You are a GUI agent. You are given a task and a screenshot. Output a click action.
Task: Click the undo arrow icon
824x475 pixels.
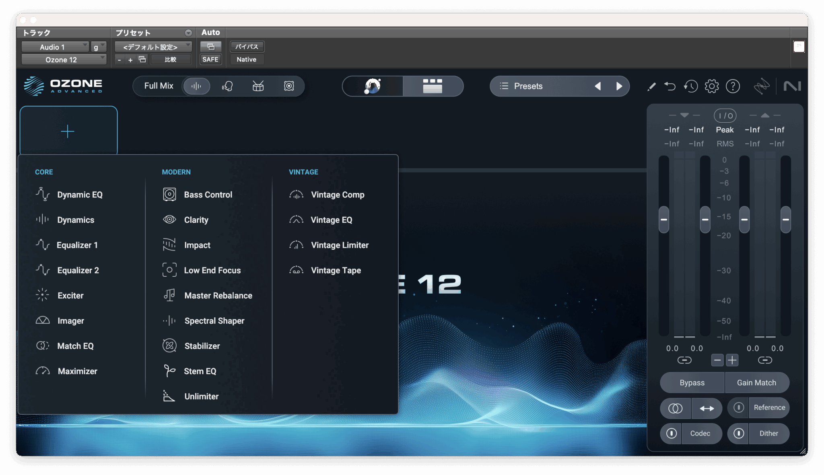pos(670,86)
